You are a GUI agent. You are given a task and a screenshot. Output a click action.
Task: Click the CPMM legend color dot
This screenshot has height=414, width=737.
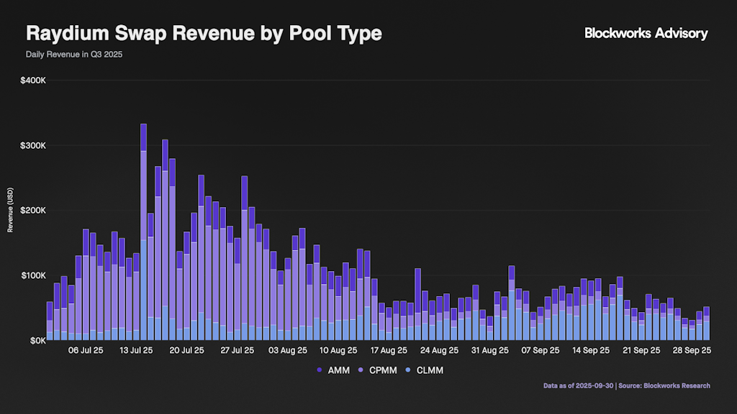[362, 369]
